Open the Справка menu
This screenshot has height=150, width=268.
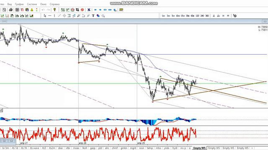(x=54, y=4)
